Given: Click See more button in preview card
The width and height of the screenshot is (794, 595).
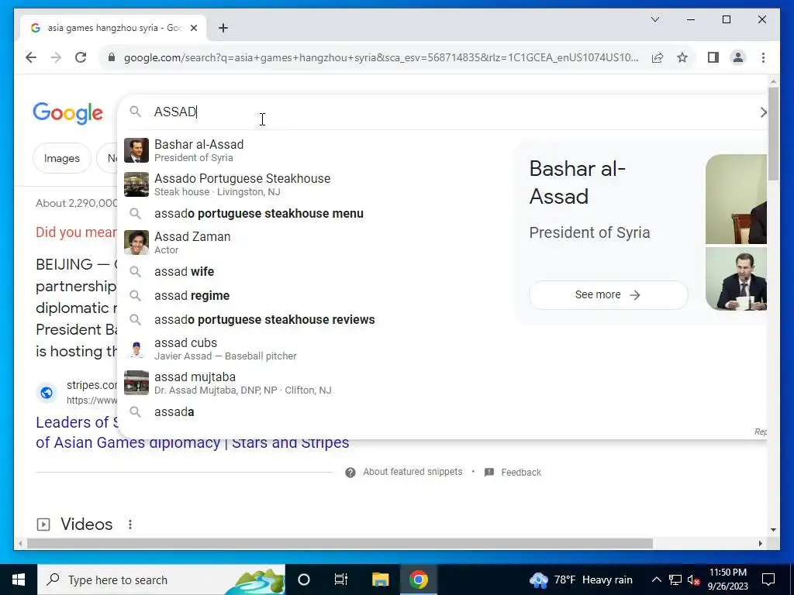Looking at the screenshot, I should [x=608, y=295].
